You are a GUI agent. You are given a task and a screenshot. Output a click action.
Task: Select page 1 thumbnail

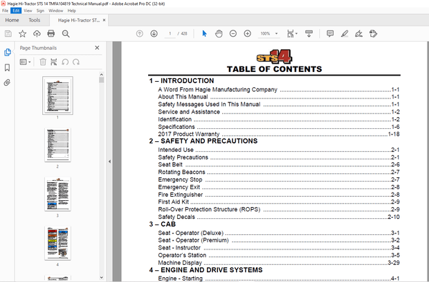[x=57, y=96]
